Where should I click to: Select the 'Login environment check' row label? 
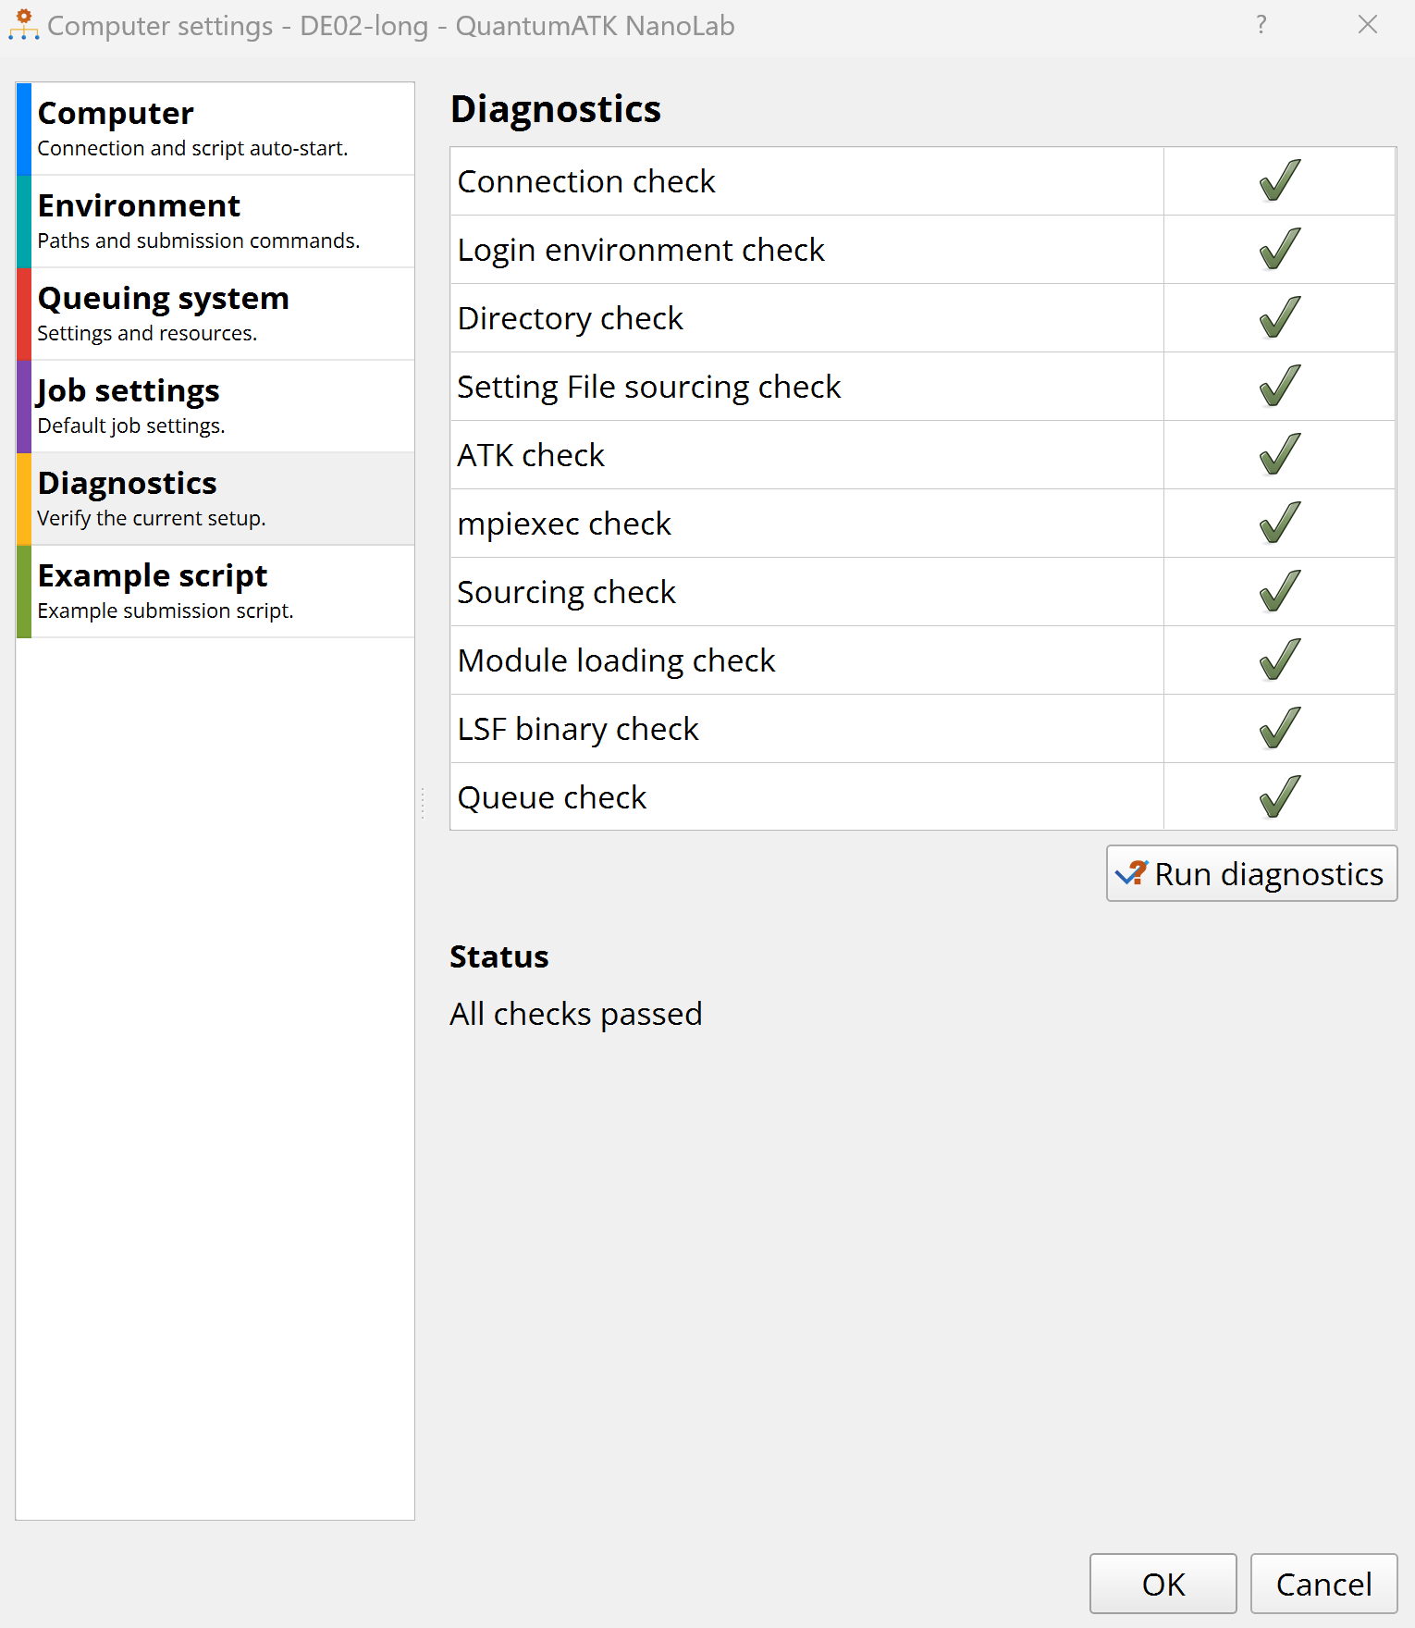[641, 250]
